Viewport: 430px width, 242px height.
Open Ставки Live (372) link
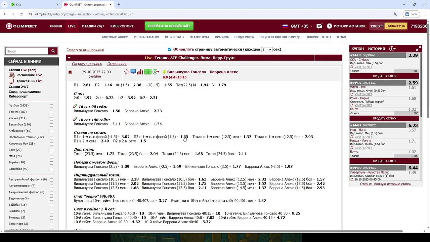[23, 70]
